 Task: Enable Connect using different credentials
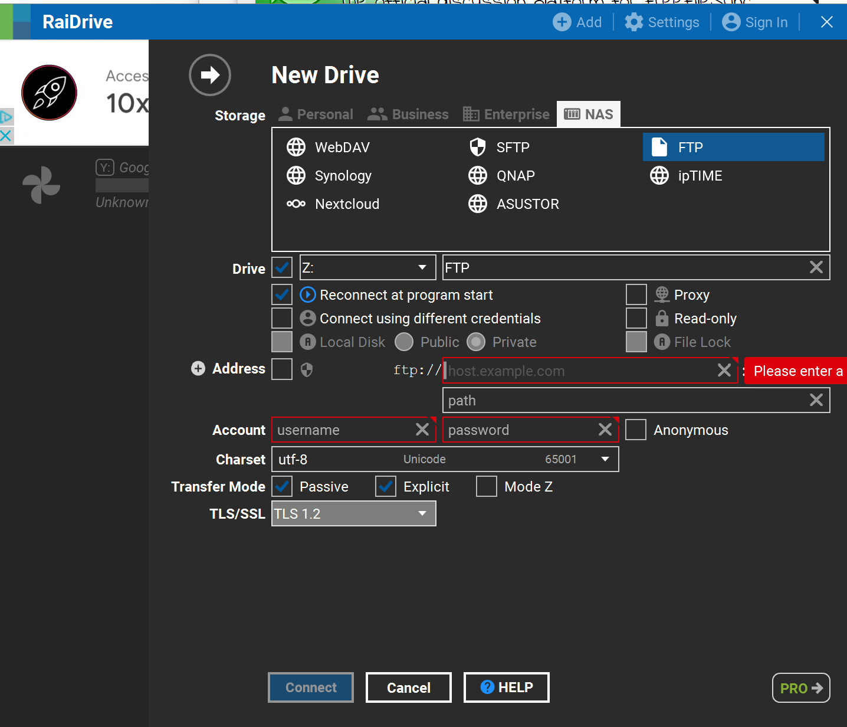[282, 317]
